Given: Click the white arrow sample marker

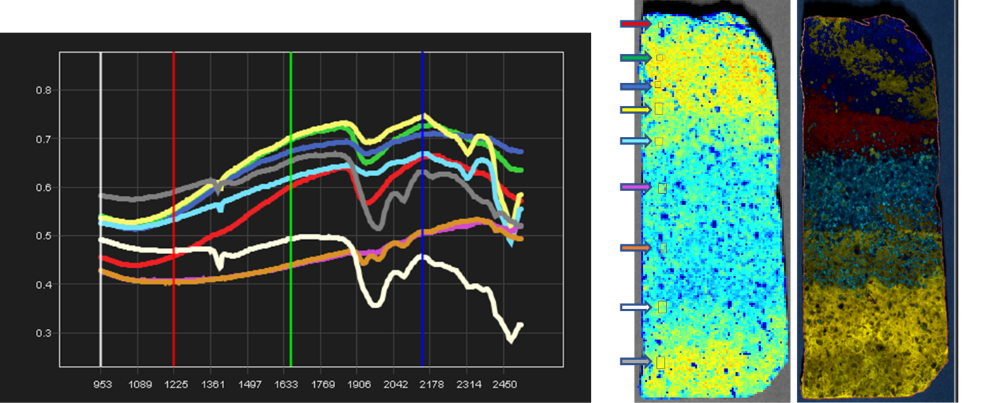Looking at the screenshot, I should (x=635, y=307).
